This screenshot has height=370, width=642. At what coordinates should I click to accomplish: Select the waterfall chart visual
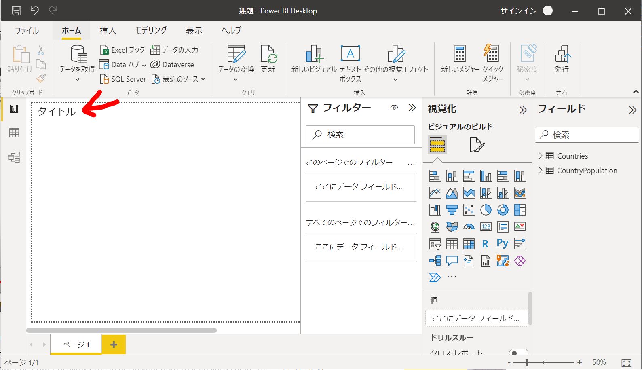[x=435, y=210]
